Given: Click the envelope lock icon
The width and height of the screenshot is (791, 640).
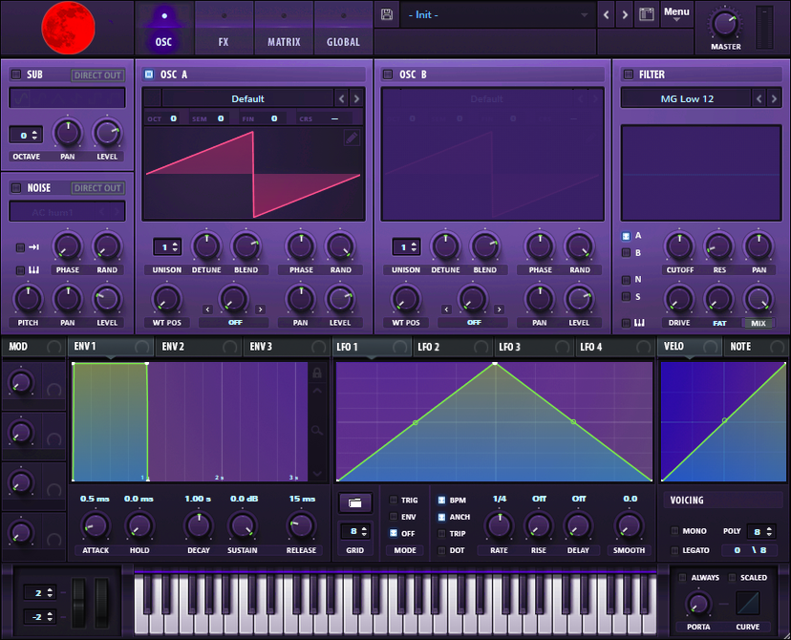Looking at the screenshot, I should pyautogui.click(x=317, y=373).
